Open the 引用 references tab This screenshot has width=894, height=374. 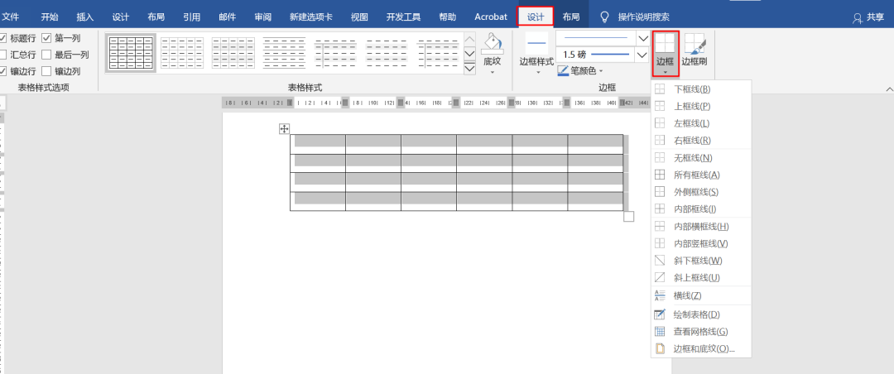coord(191,17)
